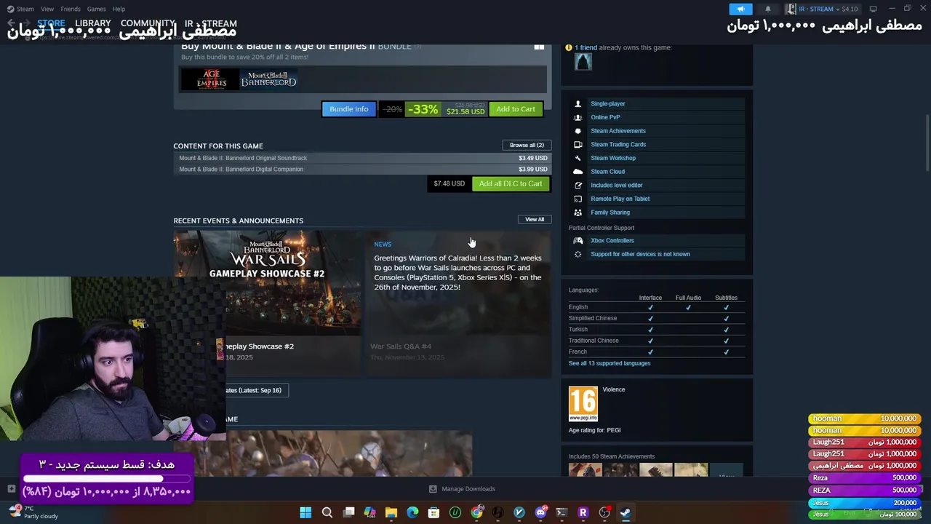Image resolution: width=931 pixels, height=524 pixels.
Task: Open Bannerlord Digital Companion DLC row
Action: point(363,169)
